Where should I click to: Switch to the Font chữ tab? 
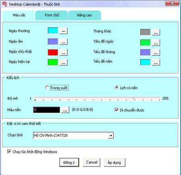[52, 15]
